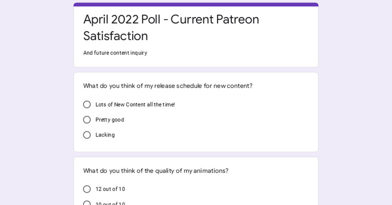This screenshot has height=205, width=392.
Task: Click the "Lots of New Content all the time!" label text
Action: click(135, 104)
